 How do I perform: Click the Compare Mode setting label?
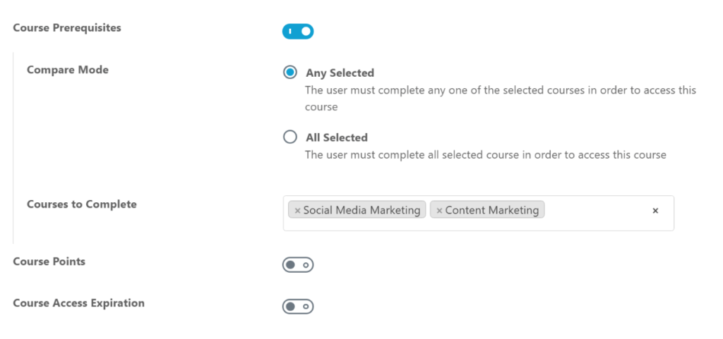[68, 70]
